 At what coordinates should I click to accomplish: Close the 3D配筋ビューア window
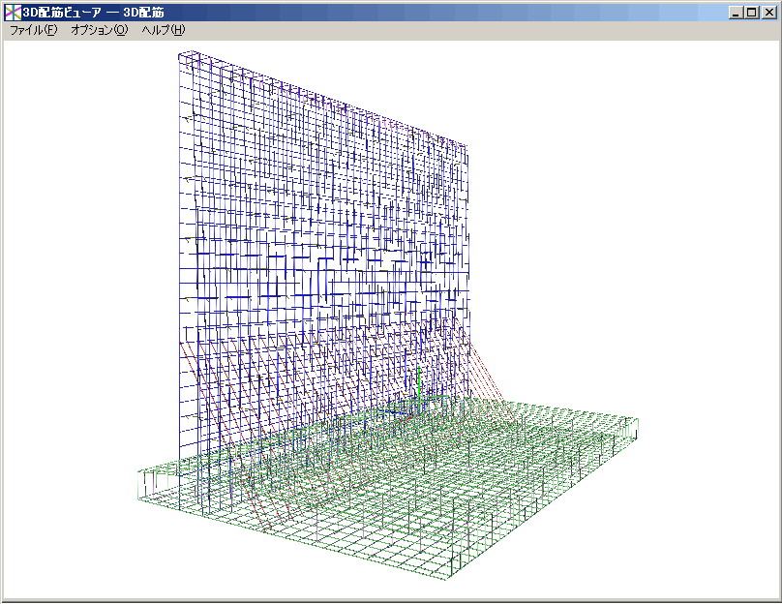pyautogui.click(x=768, y=13)
